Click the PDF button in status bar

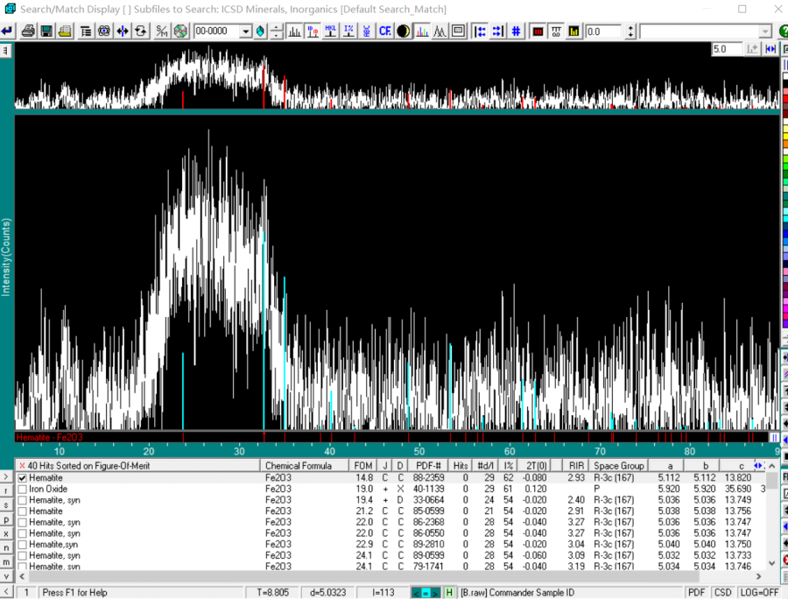click(x=696, y=593)
